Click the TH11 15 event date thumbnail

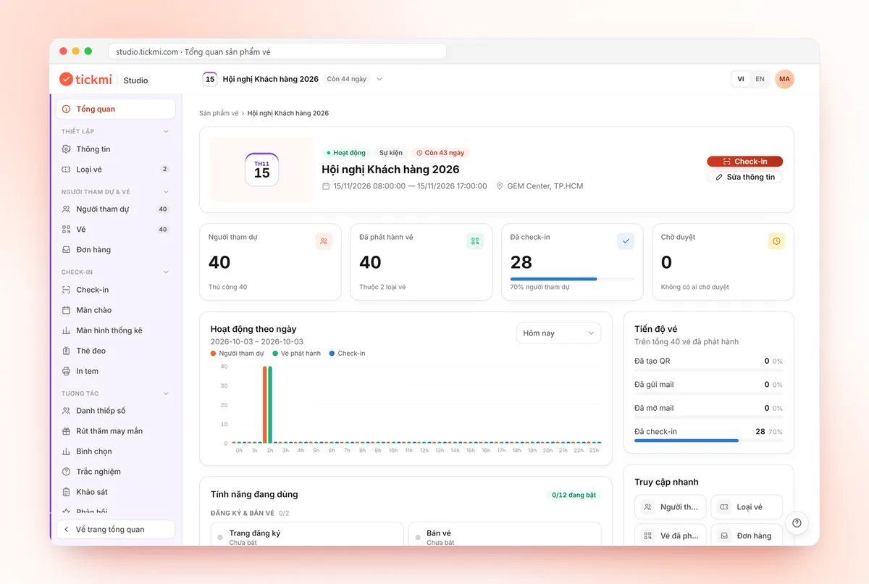pos(261,170)
